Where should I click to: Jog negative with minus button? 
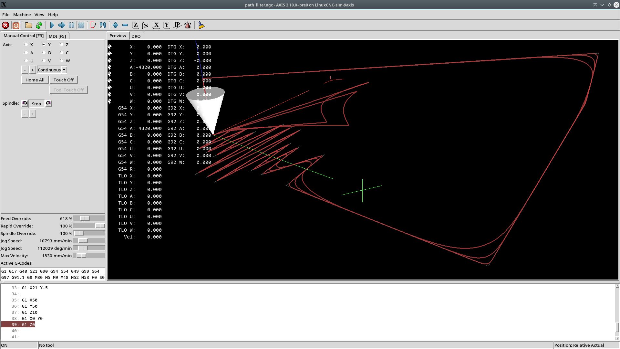point(25,70)
